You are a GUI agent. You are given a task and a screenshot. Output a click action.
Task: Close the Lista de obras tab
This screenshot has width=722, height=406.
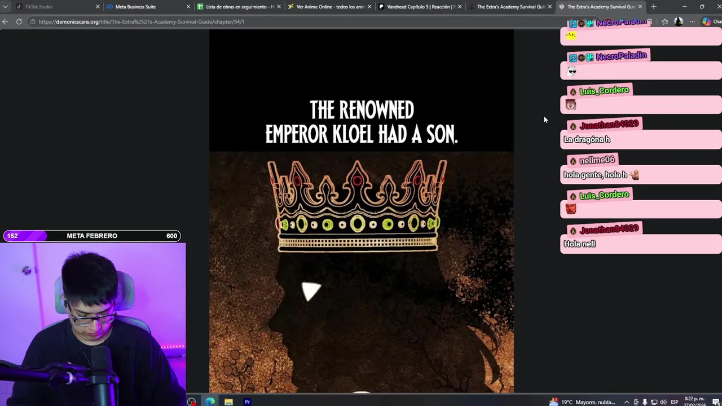coord(279,7)
